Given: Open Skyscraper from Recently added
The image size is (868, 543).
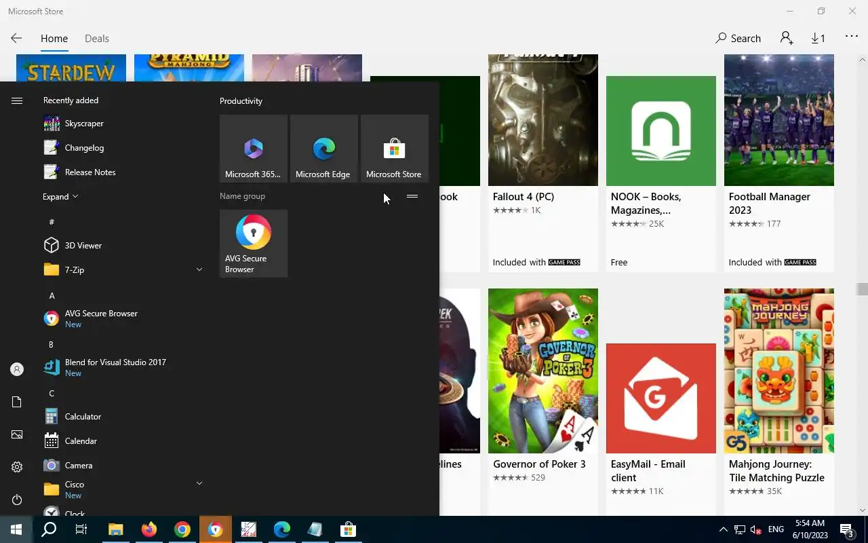Looking at the screenshot, I should 122,124.
